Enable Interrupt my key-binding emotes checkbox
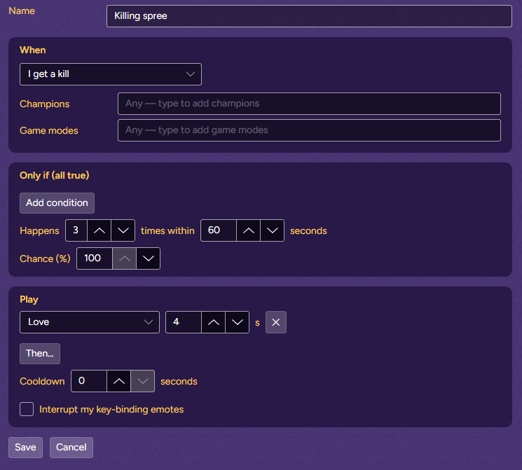Viewport: 522px width, 470px height. tap(27, 409)
